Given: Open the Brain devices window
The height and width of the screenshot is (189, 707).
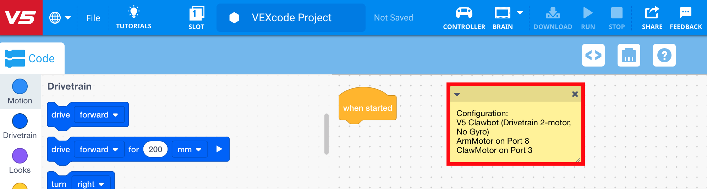Looking at the screenshot, I should [503, 18].
